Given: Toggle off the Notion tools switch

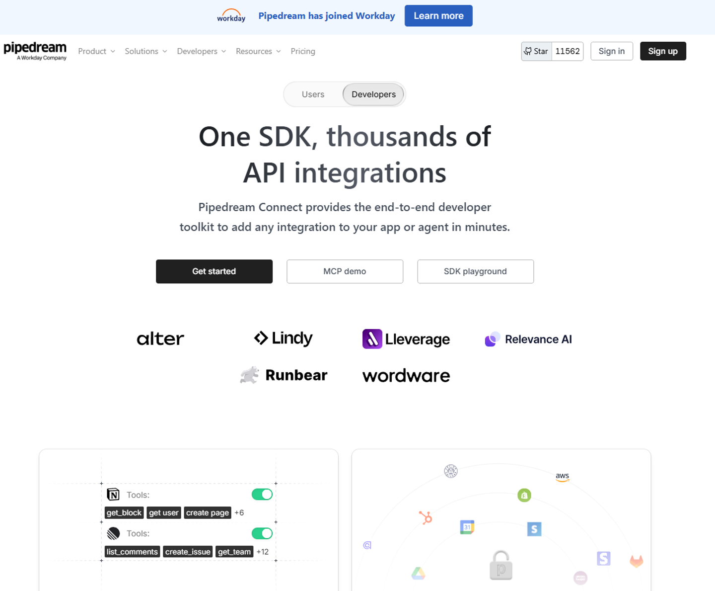Looking at the screenshot, I should (x=262, y=495).
